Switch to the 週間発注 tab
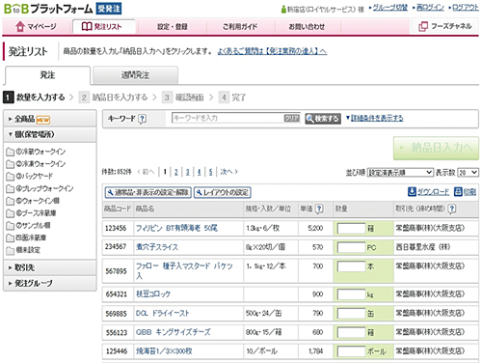The image size is (482, 363). (x=135, y=75)
